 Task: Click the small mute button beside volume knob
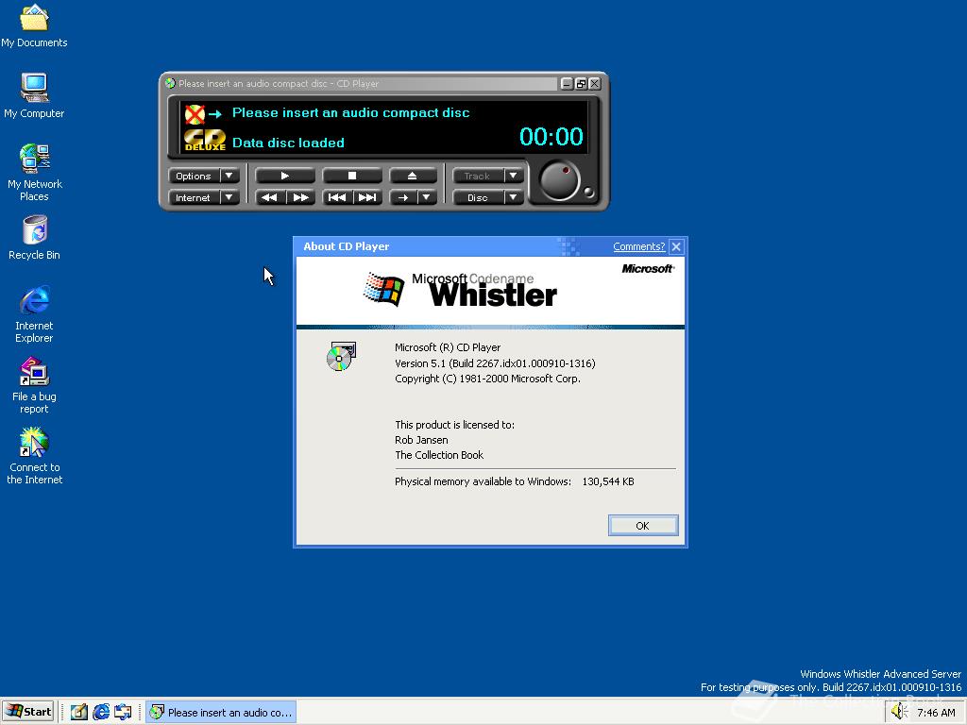pos(589,192)
